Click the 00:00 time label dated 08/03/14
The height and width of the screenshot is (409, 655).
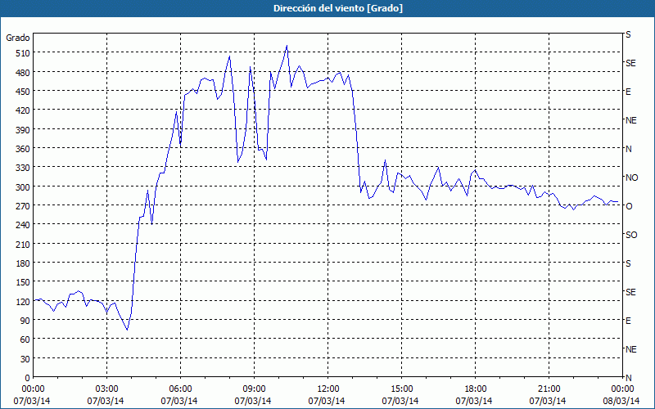[622, 389]
